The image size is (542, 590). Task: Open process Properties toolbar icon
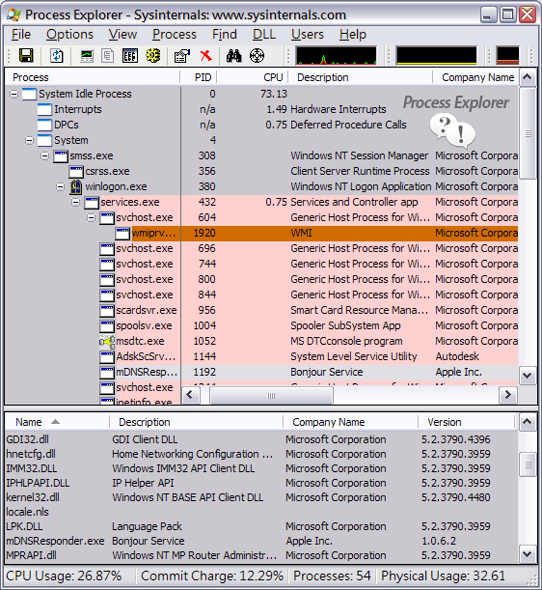[x=182, y=56]
